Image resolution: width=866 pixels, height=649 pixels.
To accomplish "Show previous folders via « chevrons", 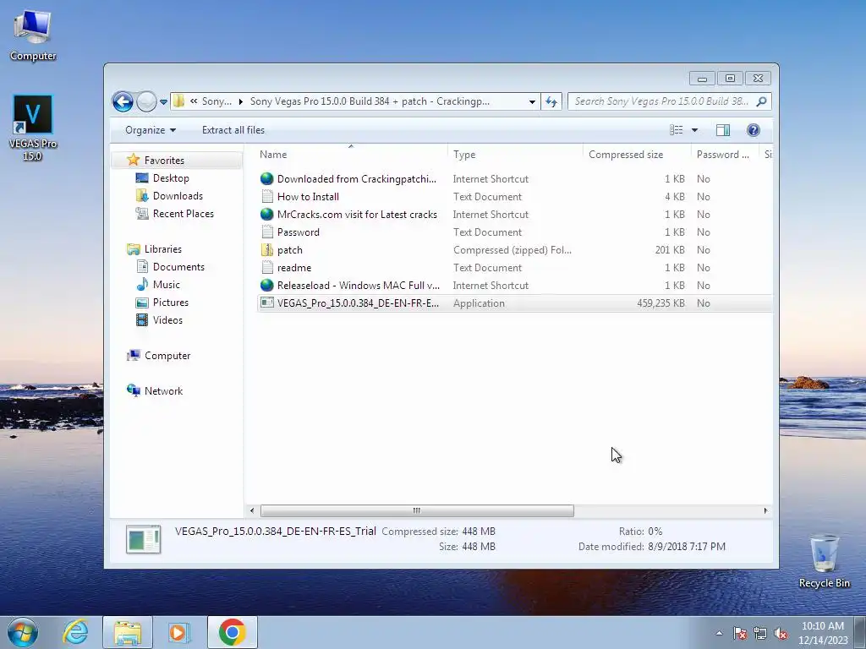I will click(194, 101).
